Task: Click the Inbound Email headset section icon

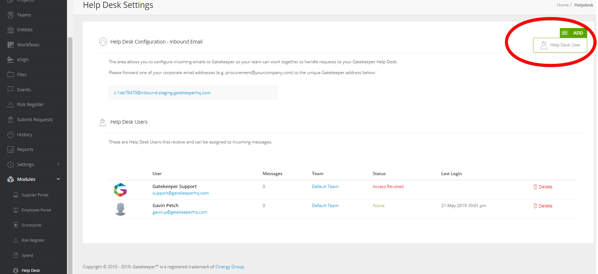Action: (103, 42)
